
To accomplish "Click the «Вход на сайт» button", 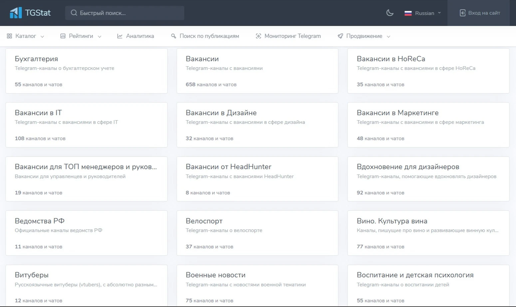I will [x=478, y=13].
